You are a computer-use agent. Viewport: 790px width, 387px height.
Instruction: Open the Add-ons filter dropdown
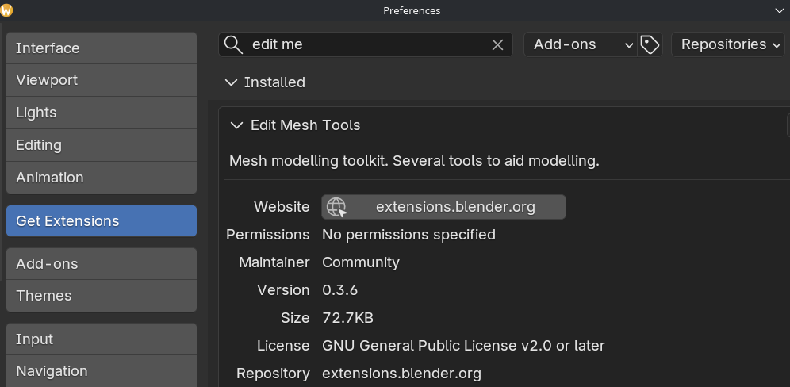point(581,44)
